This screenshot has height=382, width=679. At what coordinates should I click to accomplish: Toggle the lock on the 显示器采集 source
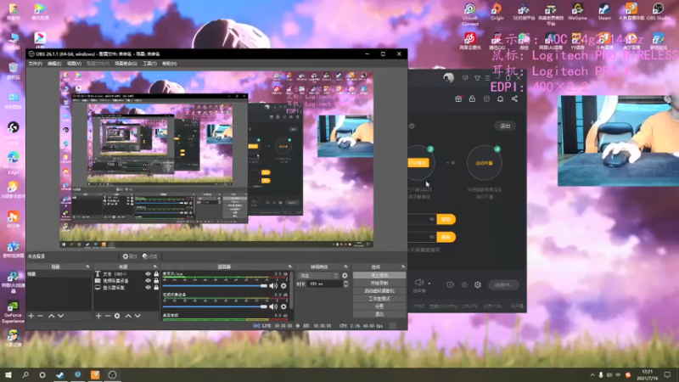pyautogui.click(x=156, y=287)
